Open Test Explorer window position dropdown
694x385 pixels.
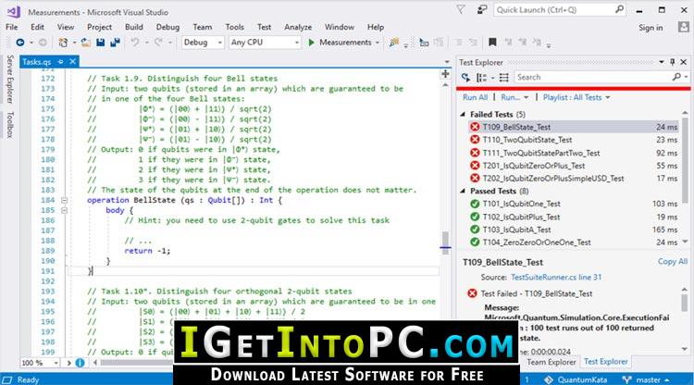[x=662, y=62]
